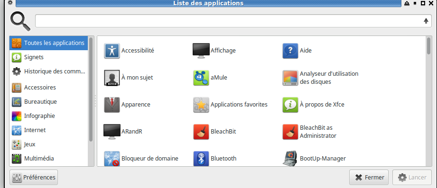Click the applications grid vertical scrollbar
This screenshot has width=437, height=188.
428,46
